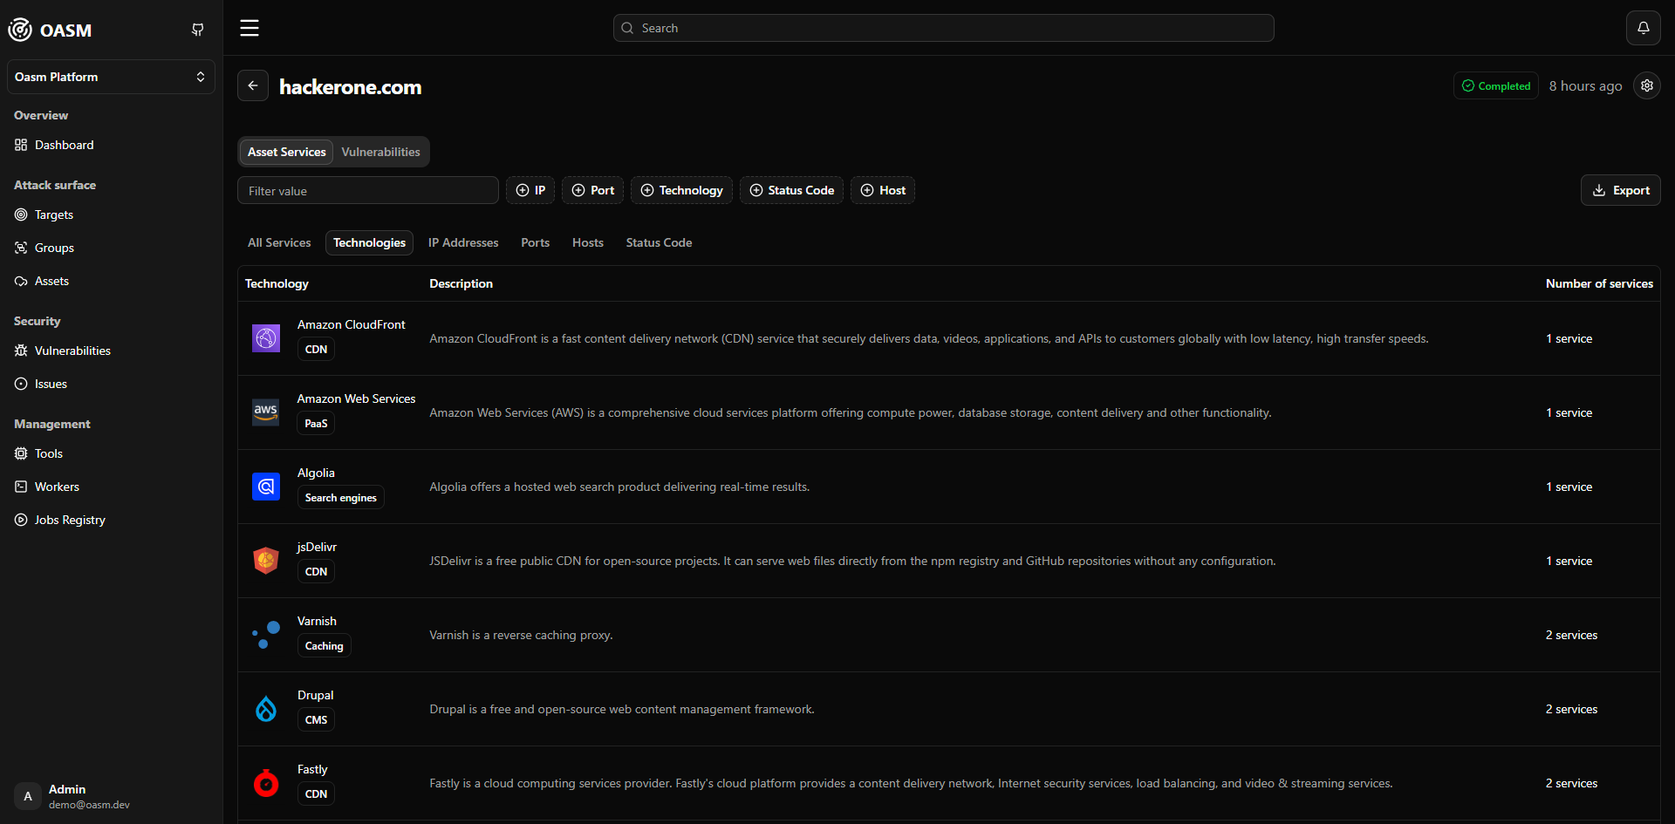1675x824 pixels.
Task: Switch to the Status Code tab
Action: tap(659, 242)
